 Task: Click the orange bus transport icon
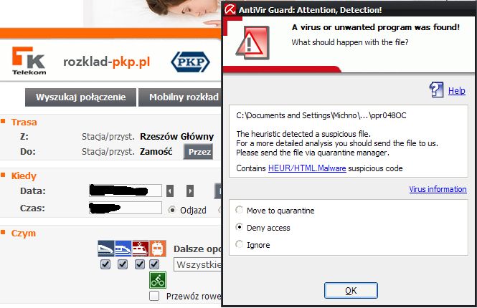click(x=158, y=249)
